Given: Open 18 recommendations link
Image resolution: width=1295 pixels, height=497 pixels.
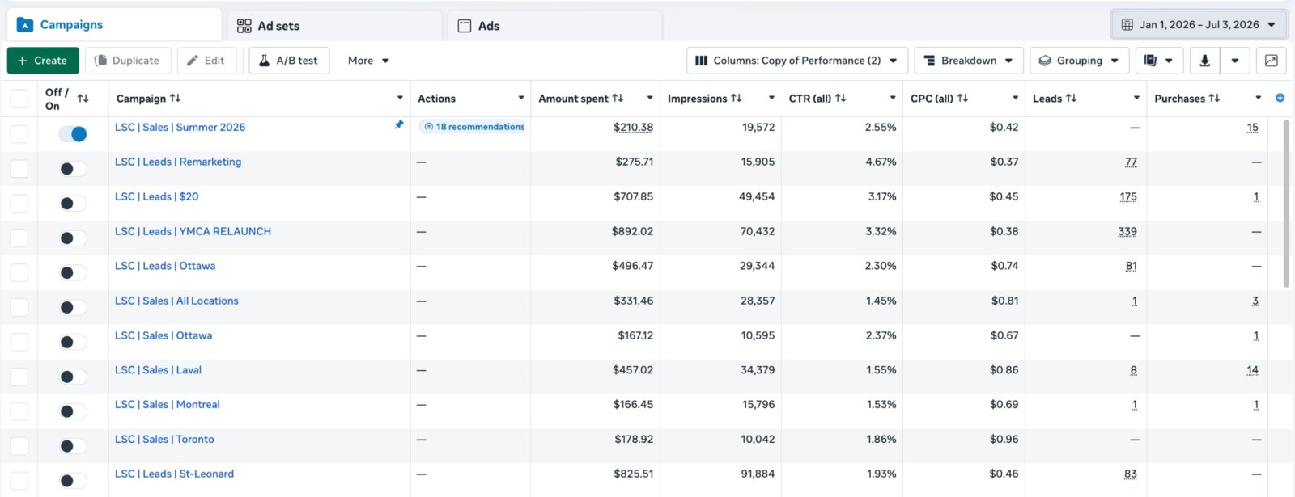Looking at the screenshot, I should click(474, 127).
